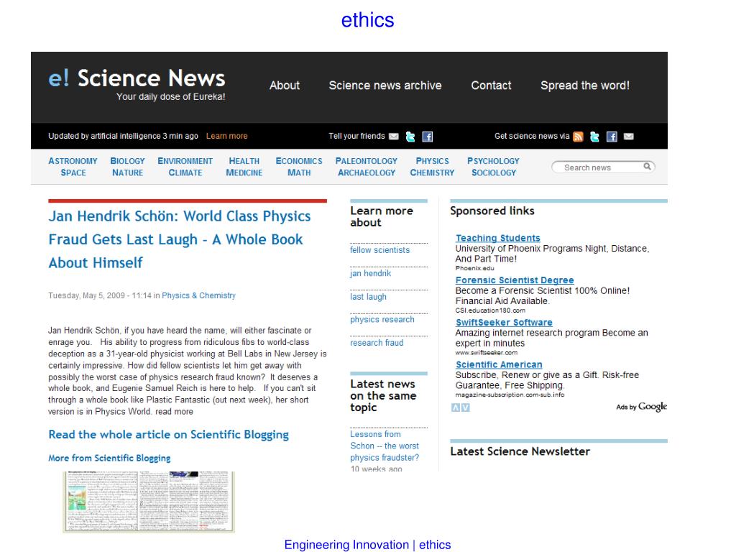The image size is (736, 552).
Task: Click the CSI.education180.com URL text
Action: point(490,310)
